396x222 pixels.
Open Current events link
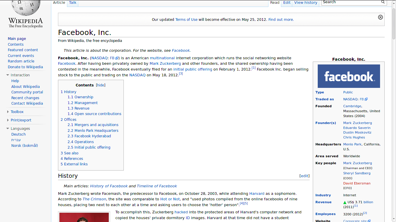21,56
